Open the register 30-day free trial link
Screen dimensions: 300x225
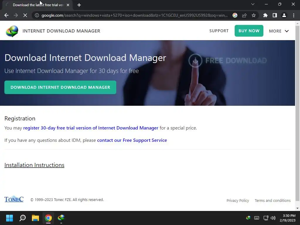(x=91, y=128)
